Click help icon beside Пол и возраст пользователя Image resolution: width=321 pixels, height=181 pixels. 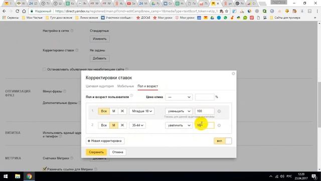point(131,96)
